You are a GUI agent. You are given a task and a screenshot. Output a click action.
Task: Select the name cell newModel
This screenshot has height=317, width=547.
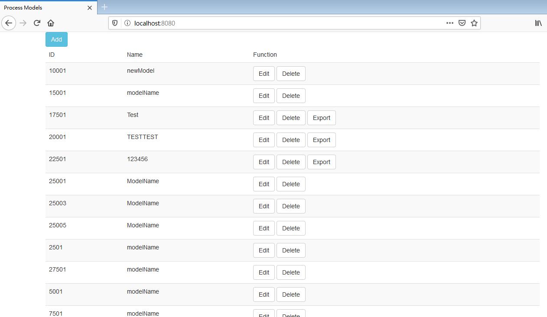(140, 71)
